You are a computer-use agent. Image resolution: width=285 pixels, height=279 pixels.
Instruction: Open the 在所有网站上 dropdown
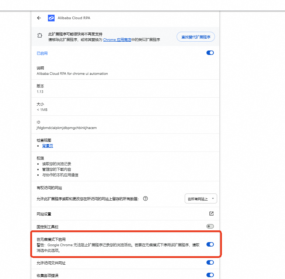[201, 199]
